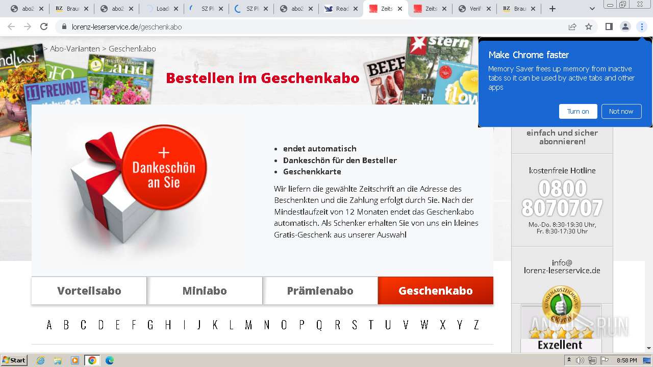This screenshot has height=367, width=653.
Task: Click the taskbar clock 8:58 PM
Action: (x=626, y=360)
